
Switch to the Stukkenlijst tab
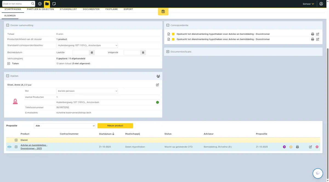pyautogui.click(x=68, y=9)
